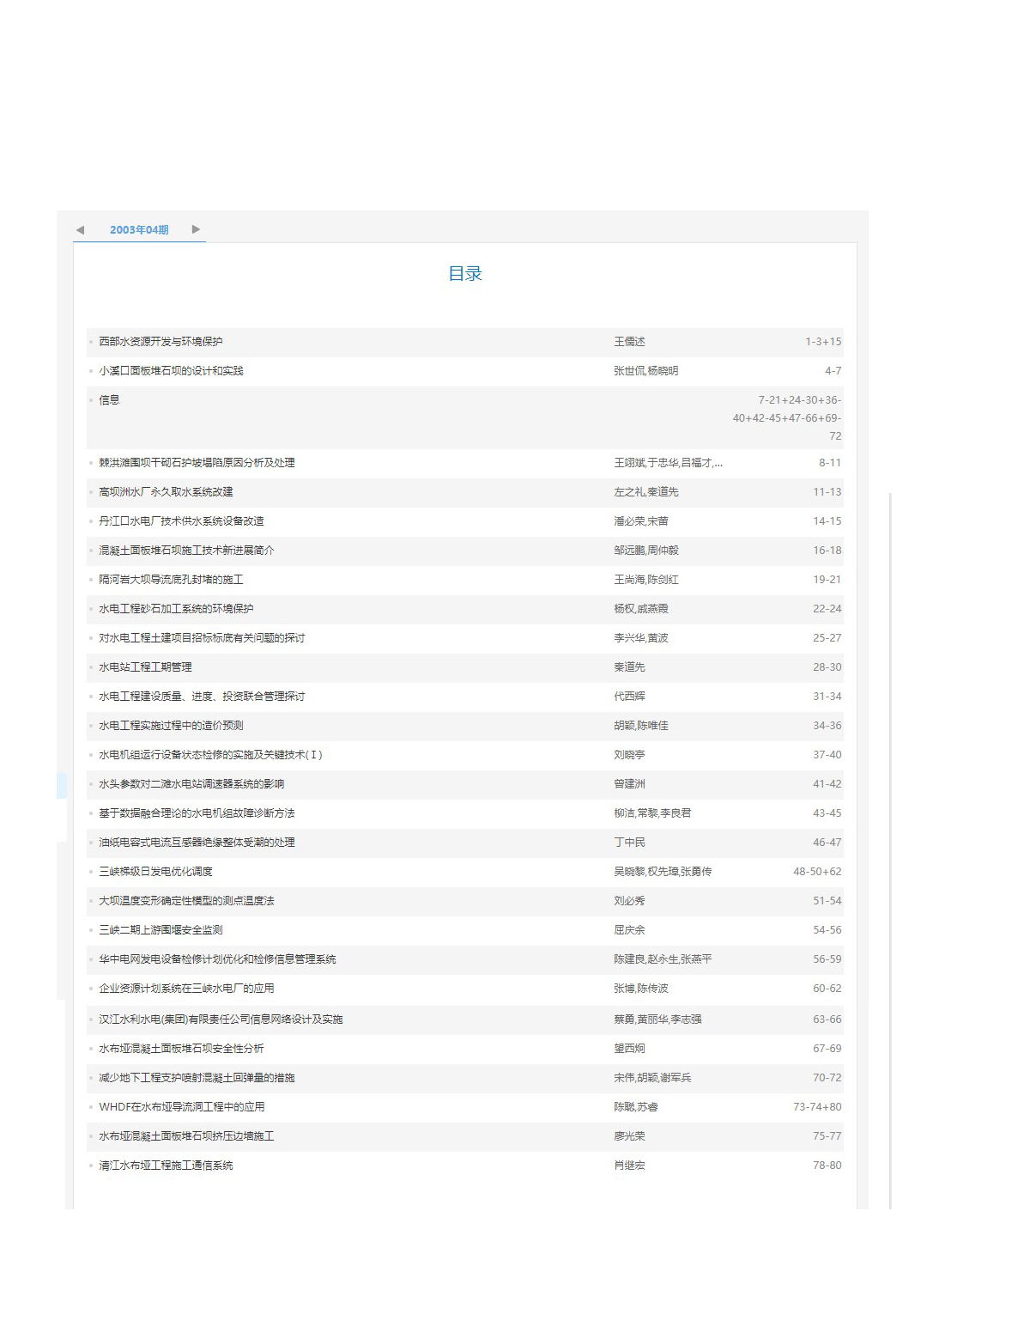Image resolution: width=1030 pixels, height=1339 pixels.
Task: Click the page scrollbar on the right
Action: coord(891,850)
